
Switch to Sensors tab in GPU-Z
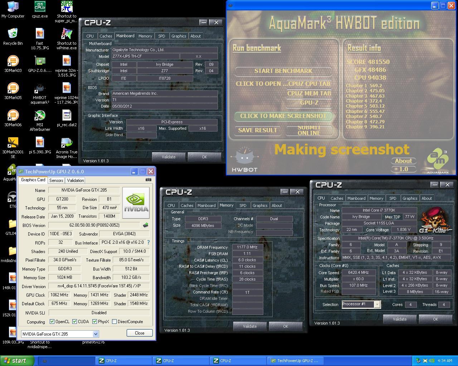[x=56, y=180]
